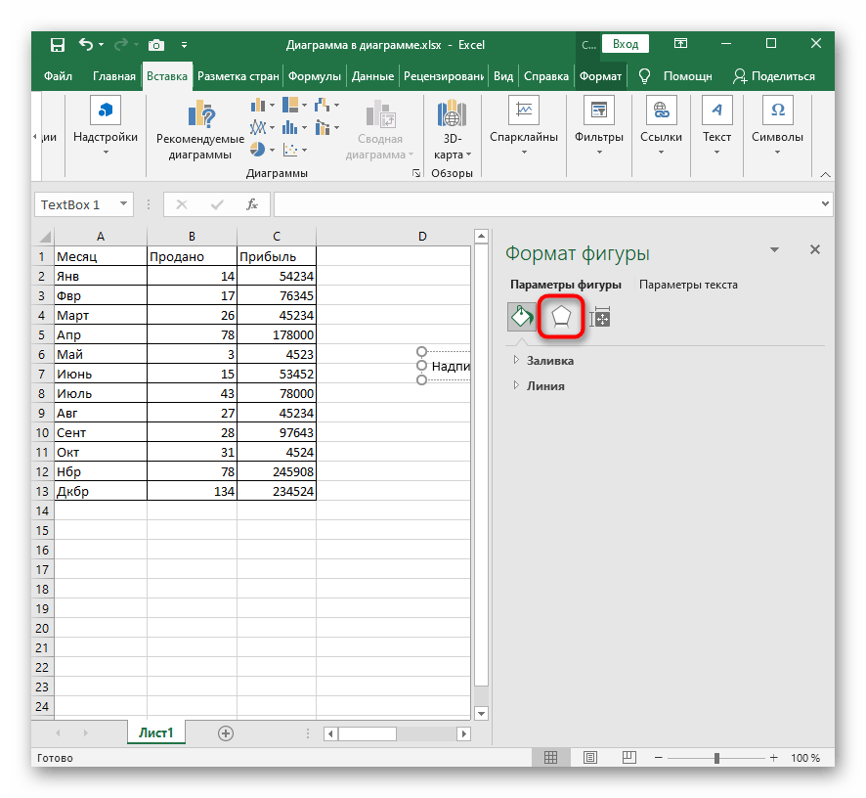Select the Size & Properties icon

click(x=600, y=317)
